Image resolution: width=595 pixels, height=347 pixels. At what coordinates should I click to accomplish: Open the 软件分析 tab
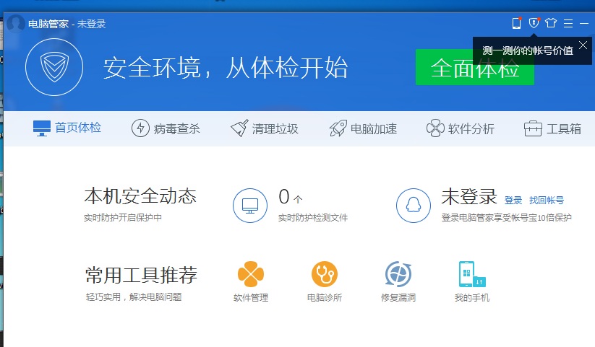coord(461,128)
